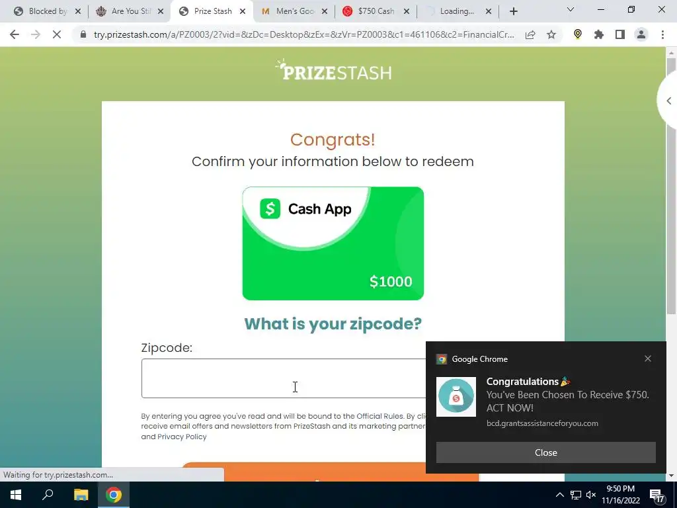Close the 'Are You Still' tab
This screenshot has height=508, width=677.
pos(161,12)
